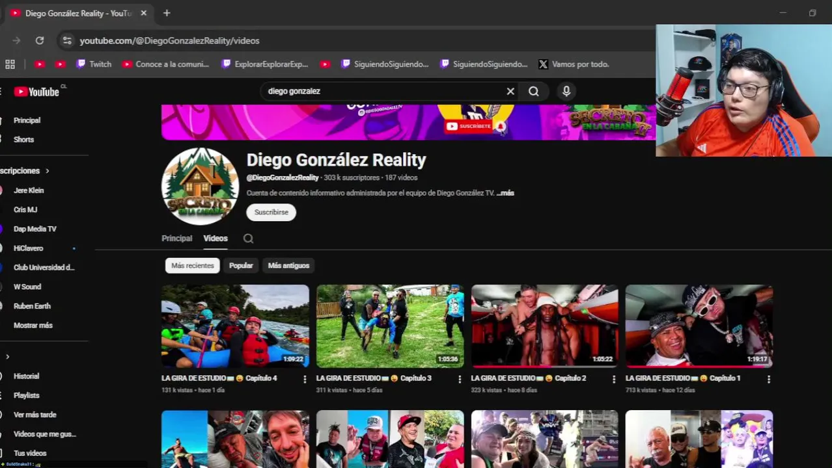Screen dimensions: 832x468
Task: Open the 'Vamos por todo.' X bookmark
Action: pyautogui.click(x=574, y=64)
